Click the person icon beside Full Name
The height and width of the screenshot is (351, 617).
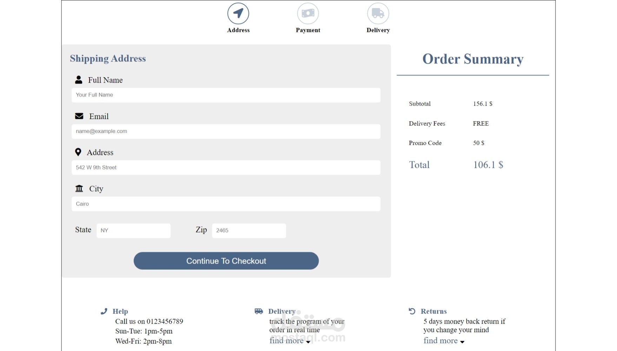pos(79,80)
